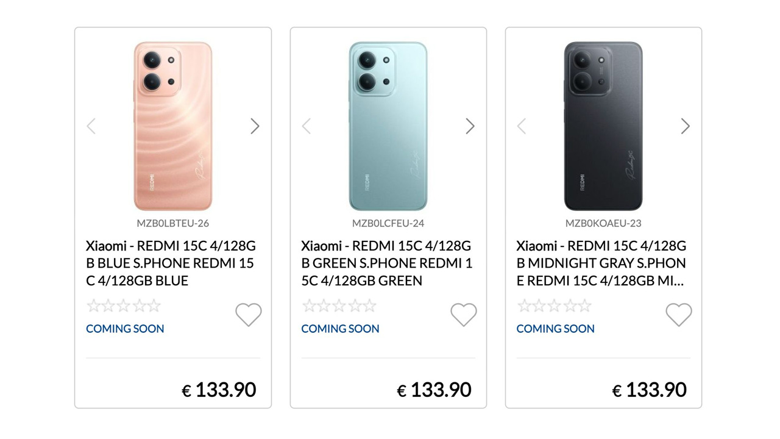Viewport: 780px width, 439px height.
Task: Click the star rating of the Green Redmi 15C
Action: [x=339, y=305]
